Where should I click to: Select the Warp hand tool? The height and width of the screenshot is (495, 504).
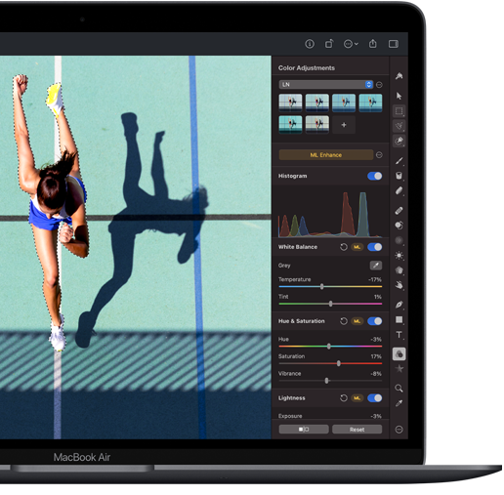399,285
